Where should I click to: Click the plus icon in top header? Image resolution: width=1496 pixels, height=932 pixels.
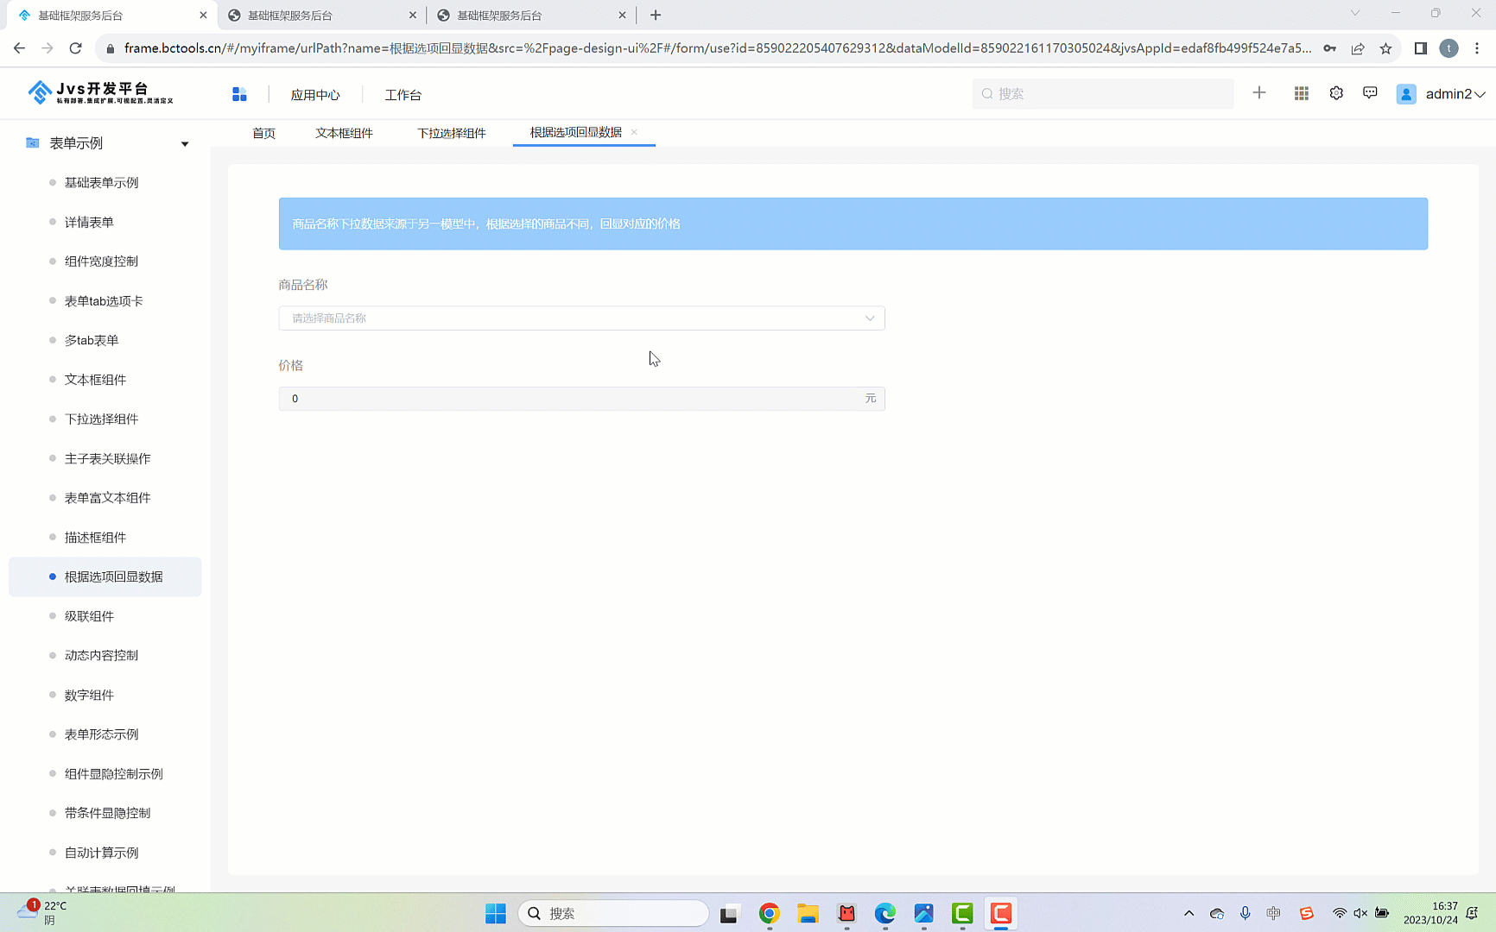point(1259,93)
